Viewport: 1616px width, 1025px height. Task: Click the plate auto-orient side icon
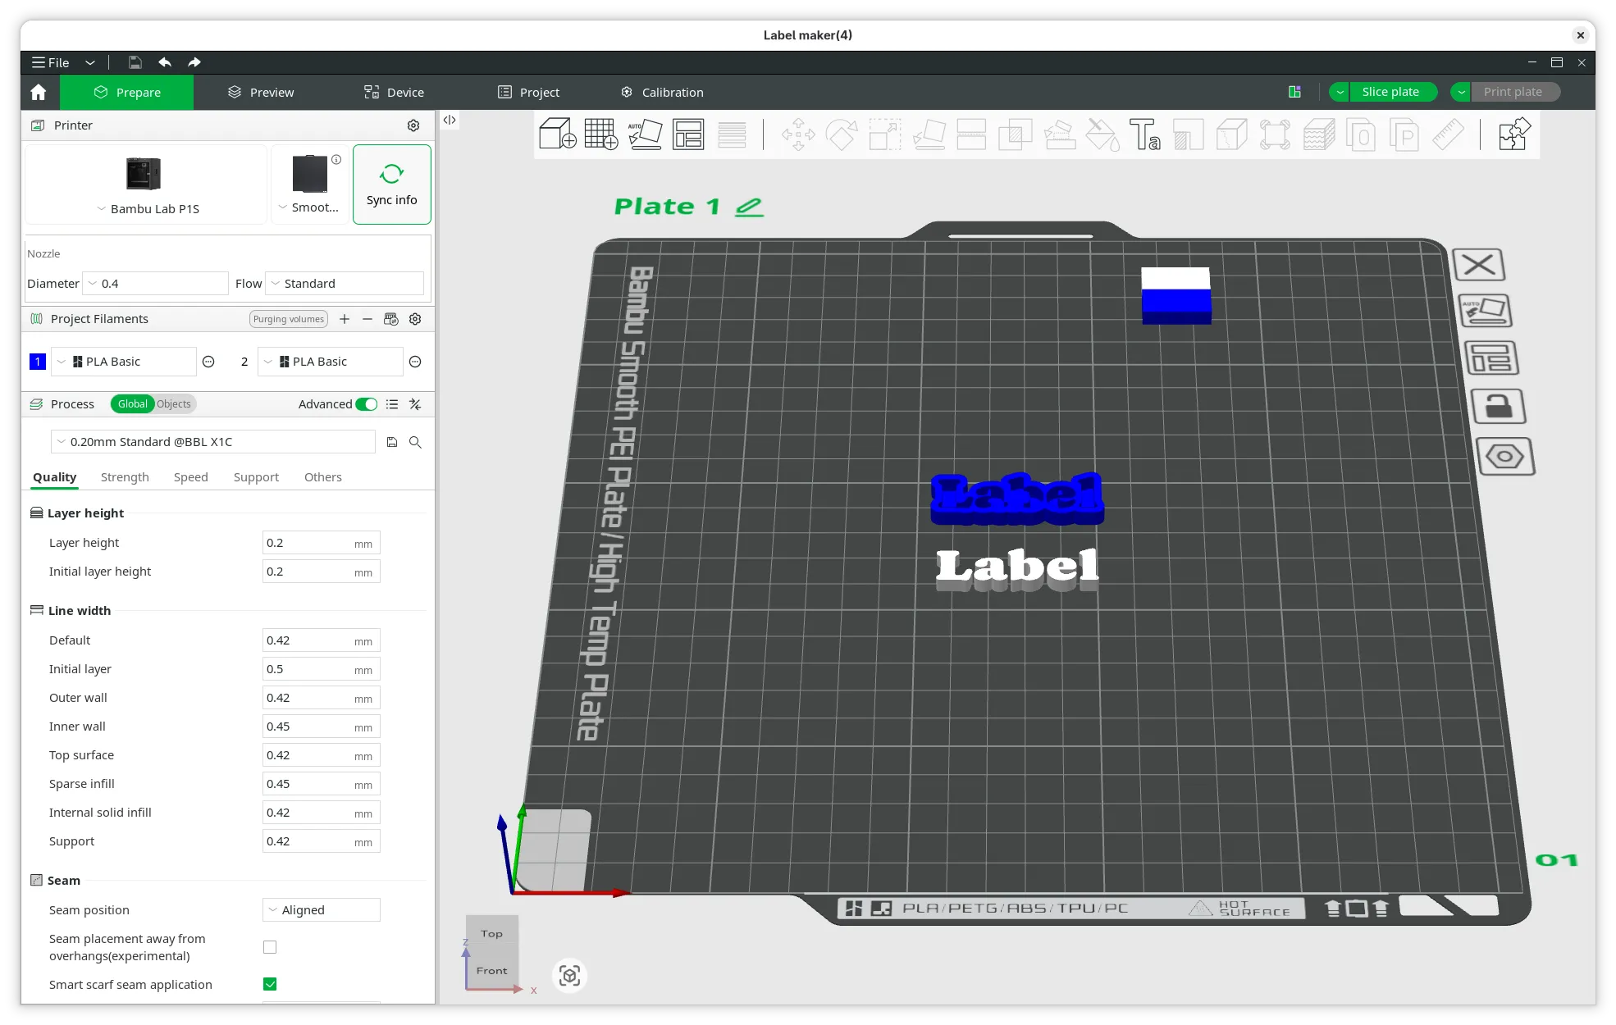(x=1486, y=311)
